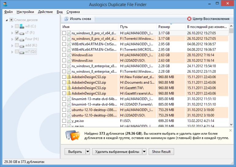Expand the sT (F:) drive node
Image resolution: width=236 pixels, height=167 pixels.
(12, 33)
